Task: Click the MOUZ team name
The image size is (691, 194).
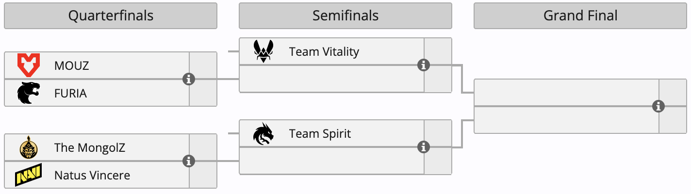Action: [72, 65]
